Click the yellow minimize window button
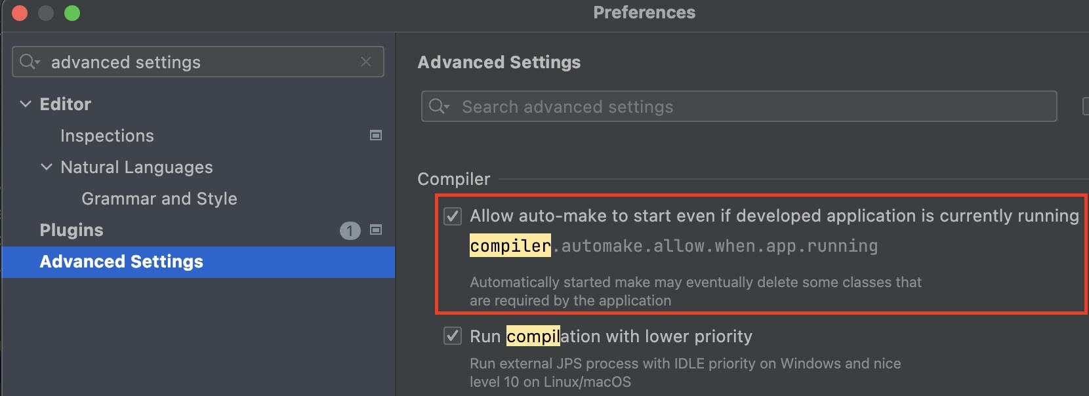 tap(46, 13)
